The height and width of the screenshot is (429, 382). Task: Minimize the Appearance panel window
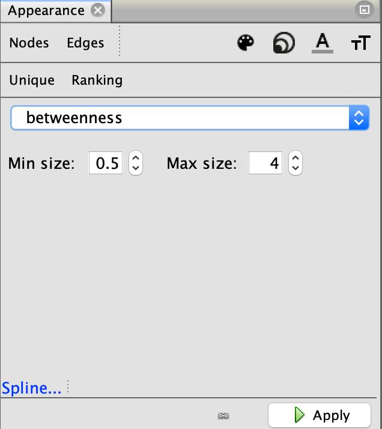(x=363, y=10)
